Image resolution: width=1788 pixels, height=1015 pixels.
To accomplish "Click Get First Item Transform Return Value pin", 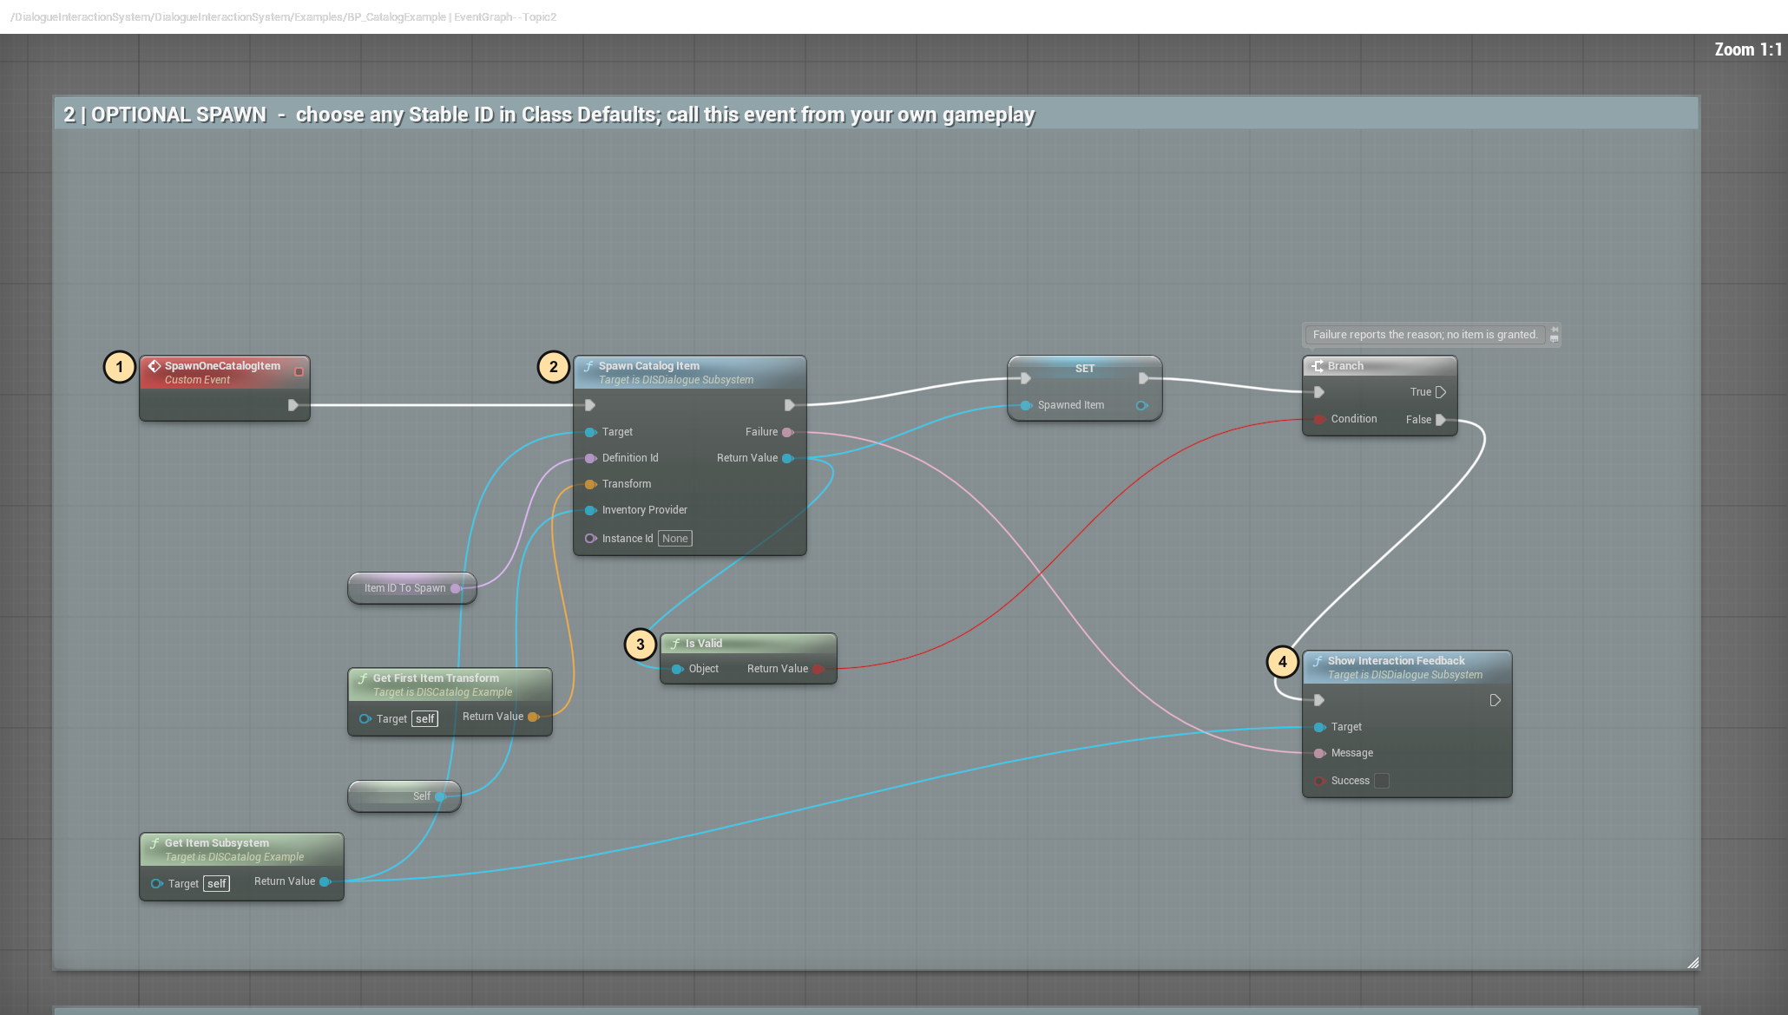I will pos(533,717).
